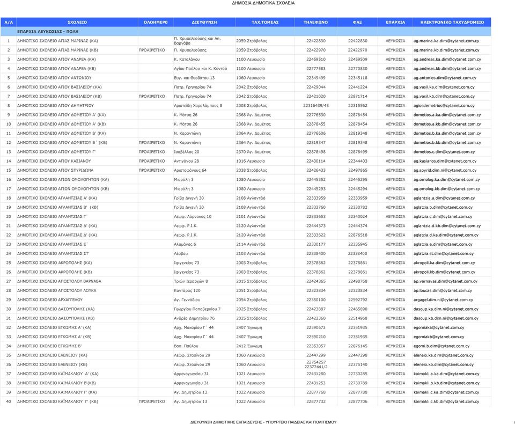Select school ΔΗΜΟΤΙΚΟ ΣΧΟΛΕΙΟ ΕΛΕΝΕΙΟΥ (ΚΑ)
Image resolution: width=515 pixels, height=424 pixels.
pos(52,355)
